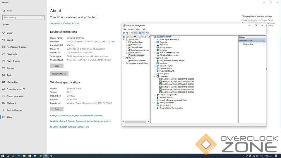This screenshot has width=281, height=158.
Task: Expand Services and Applications node
Action: [124, 63]
